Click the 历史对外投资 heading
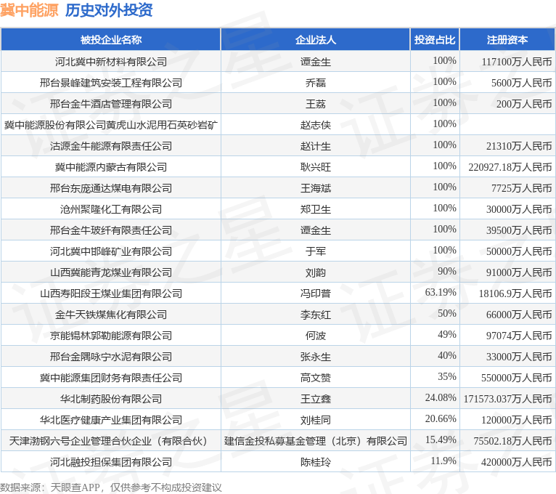 pyautogui.click(x=109, y=10)
